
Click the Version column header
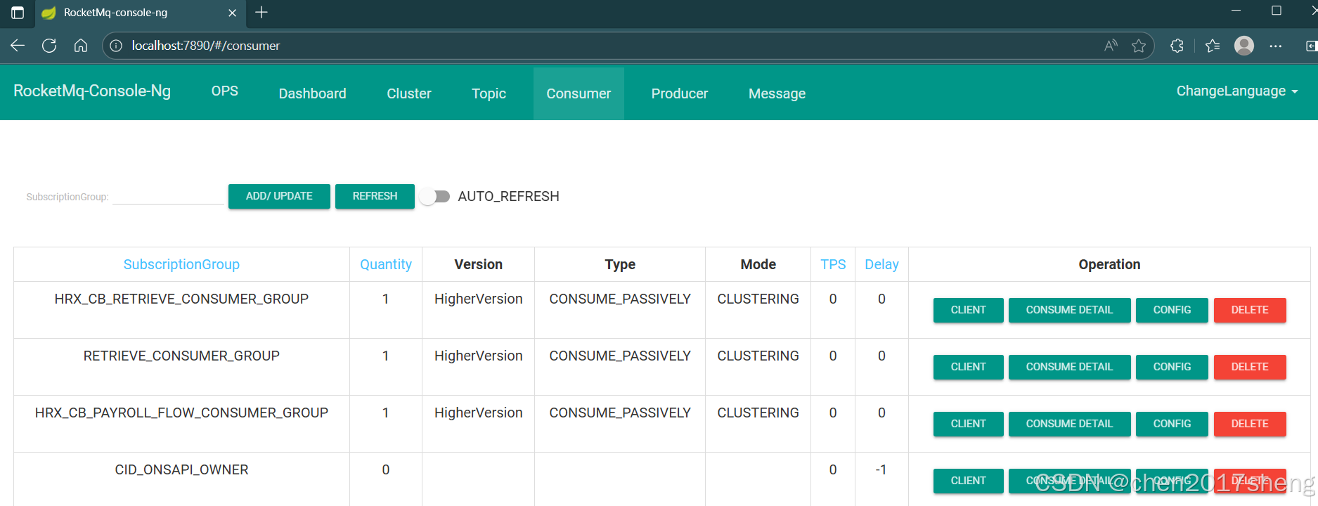478,264
